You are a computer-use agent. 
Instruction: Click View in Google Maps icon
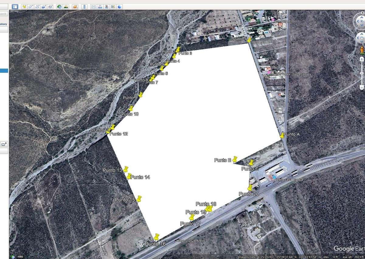(x=113, y=6)
